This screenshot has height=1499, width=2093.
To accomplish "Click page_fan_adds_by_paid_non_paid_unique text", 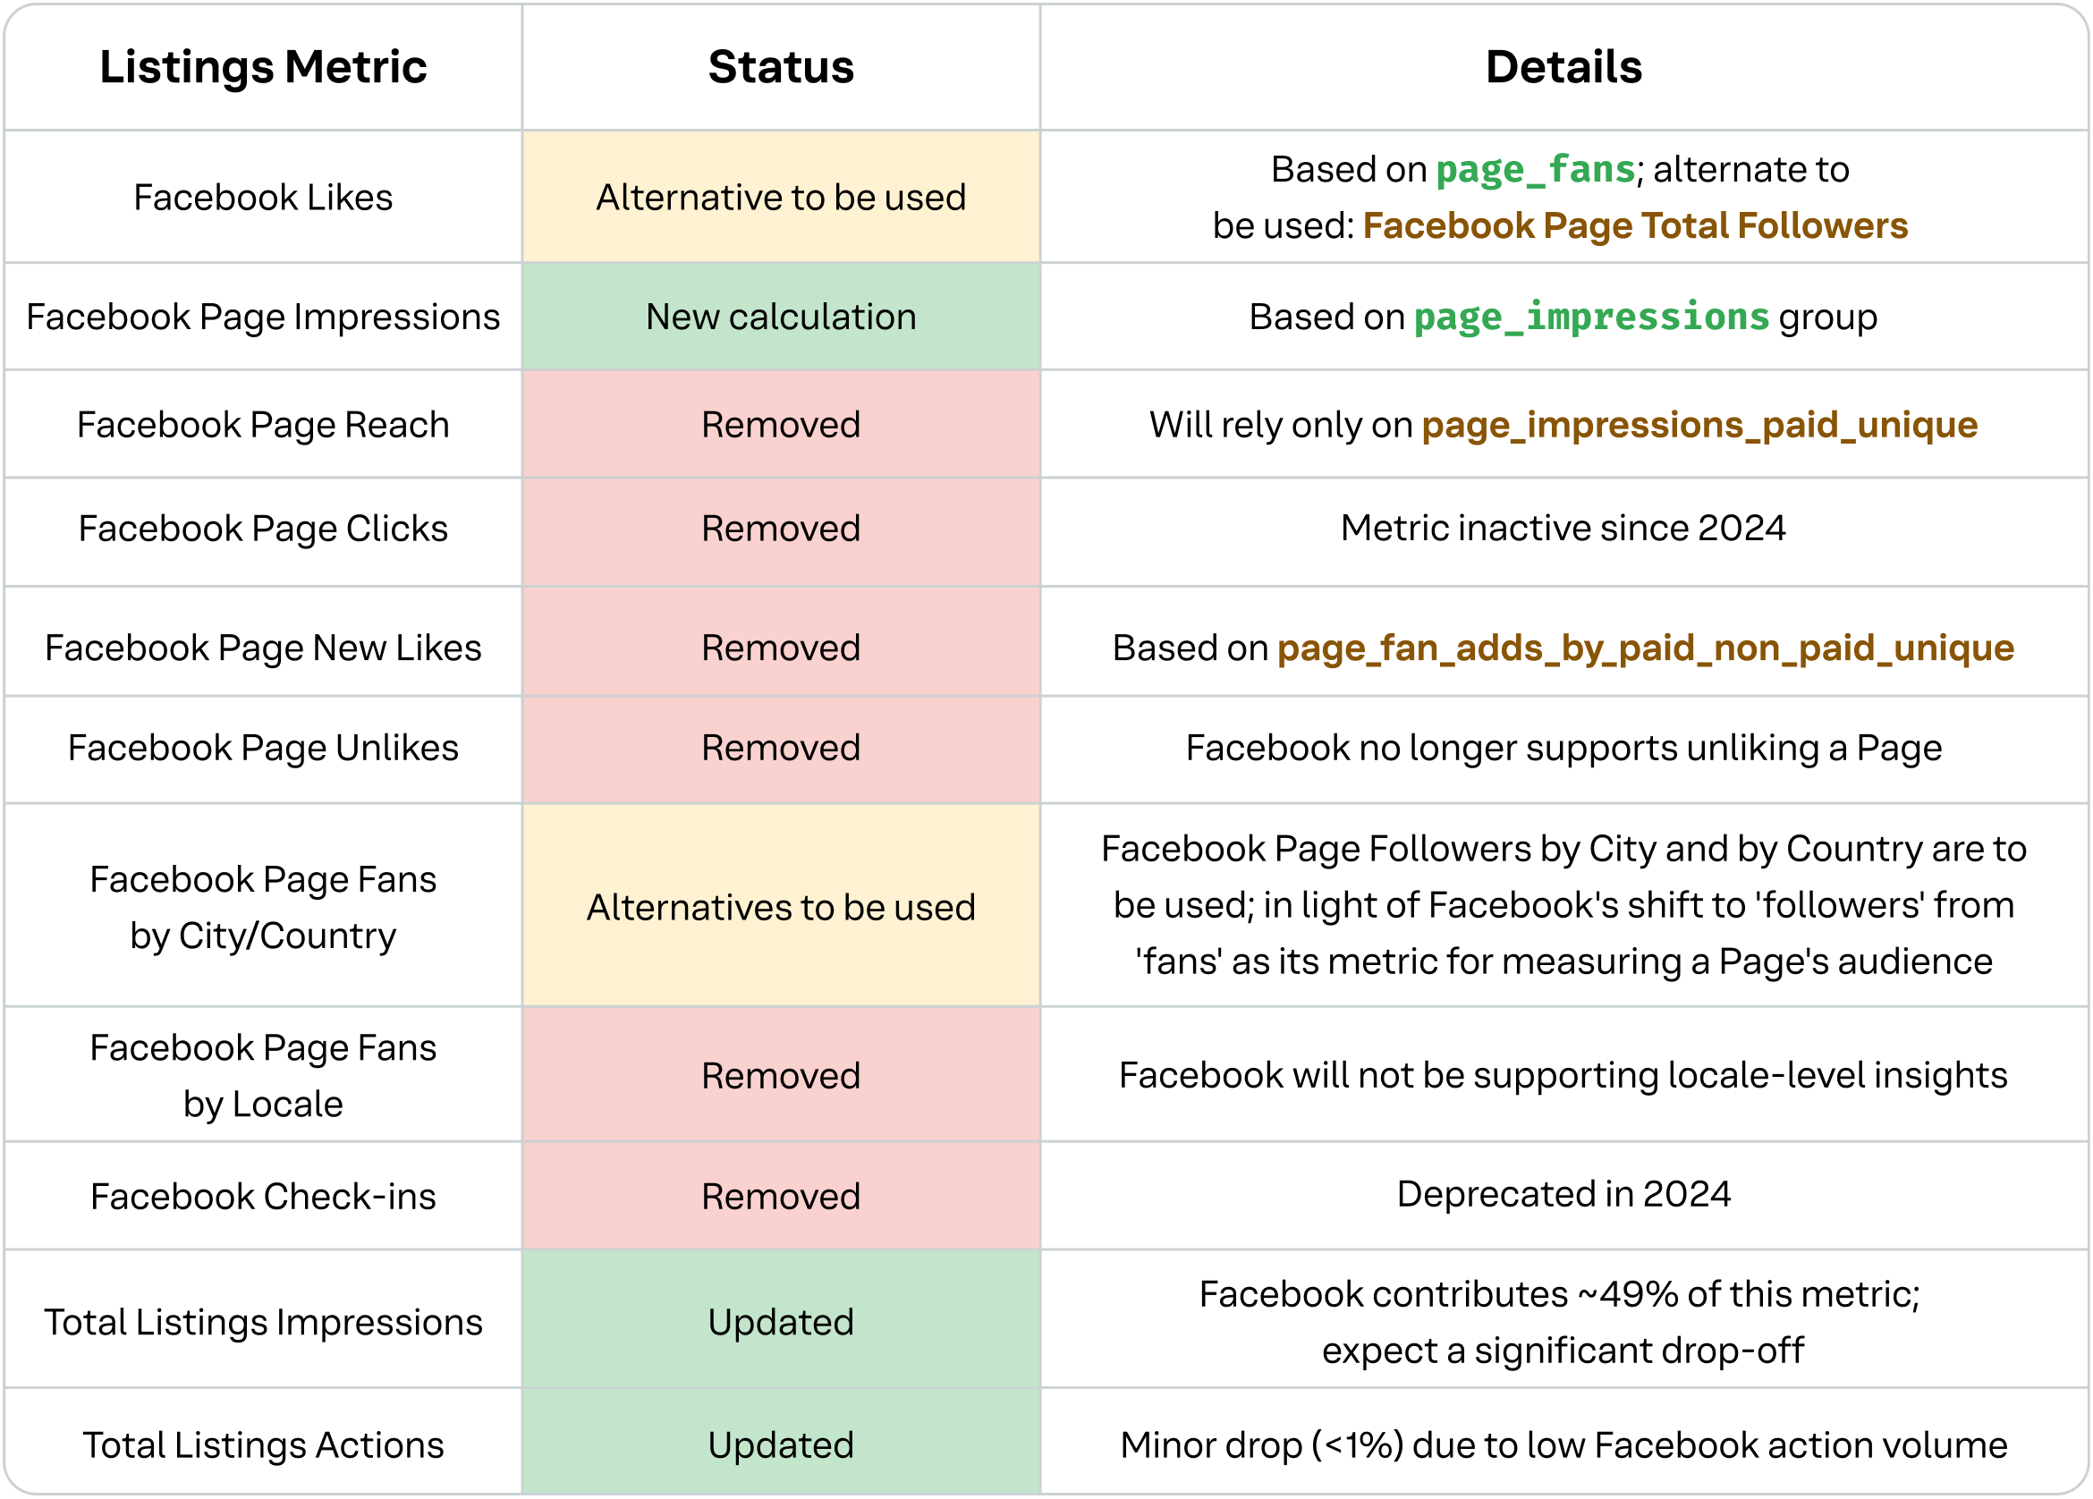I will [x=1645, y=649].
